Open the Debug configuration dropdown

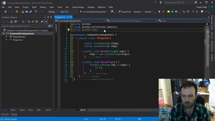[53, 12]
